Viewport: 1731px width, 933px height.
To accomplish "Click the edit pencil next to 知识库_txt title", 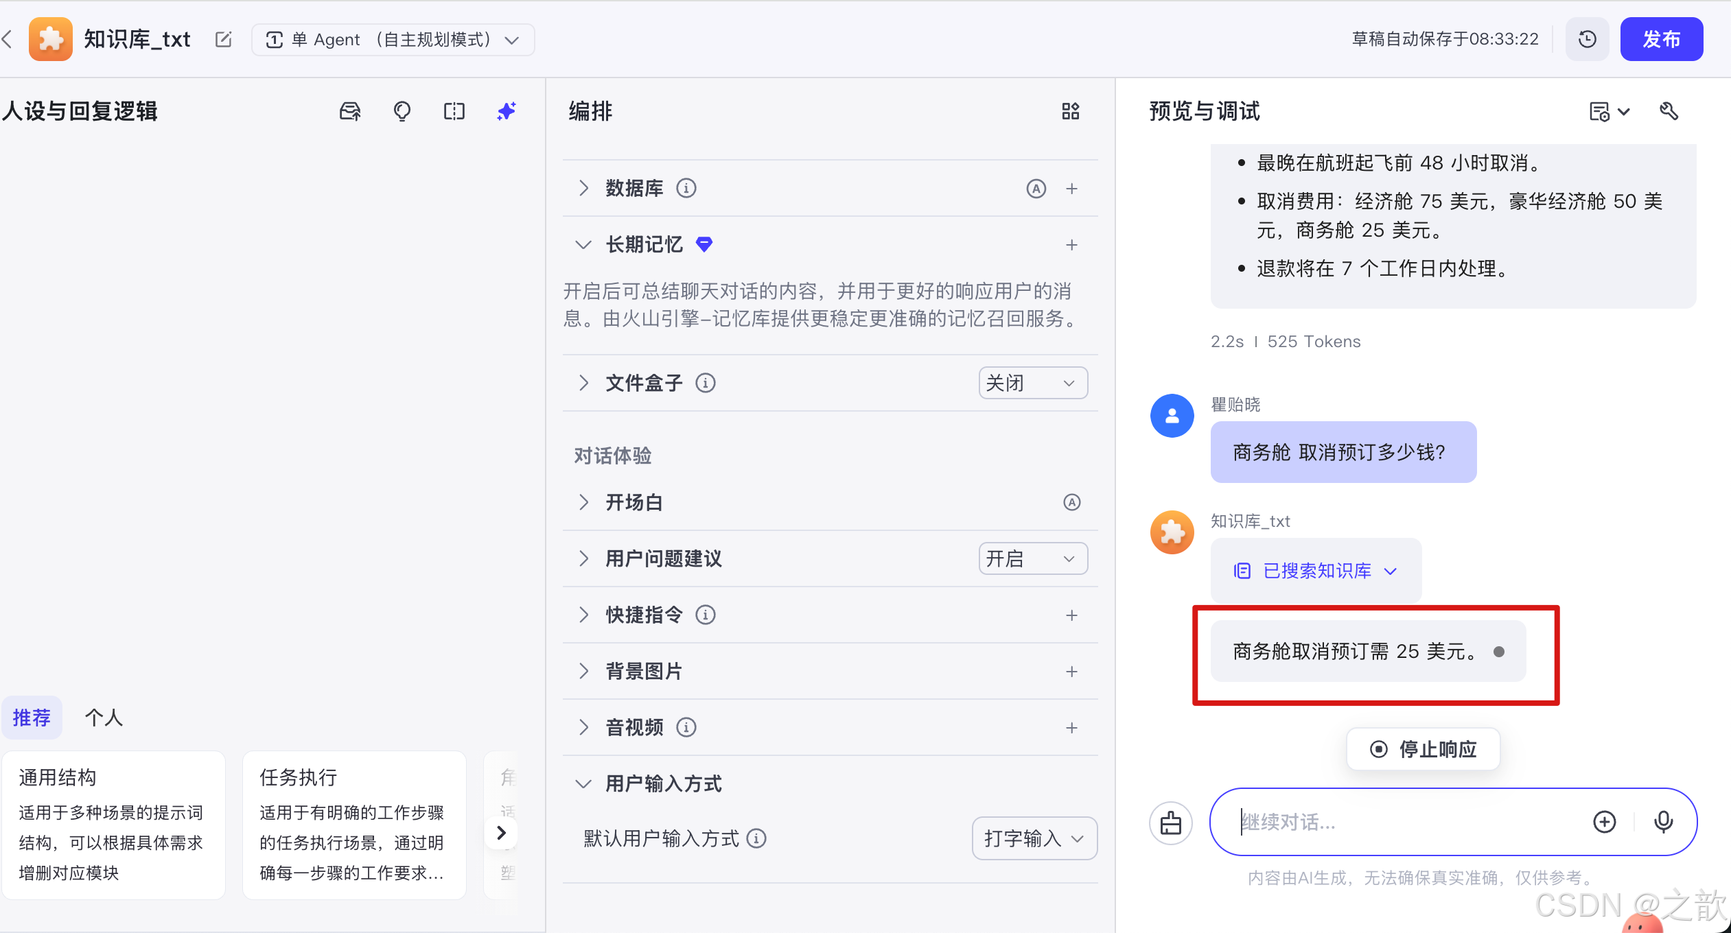I will coord(224,40).
